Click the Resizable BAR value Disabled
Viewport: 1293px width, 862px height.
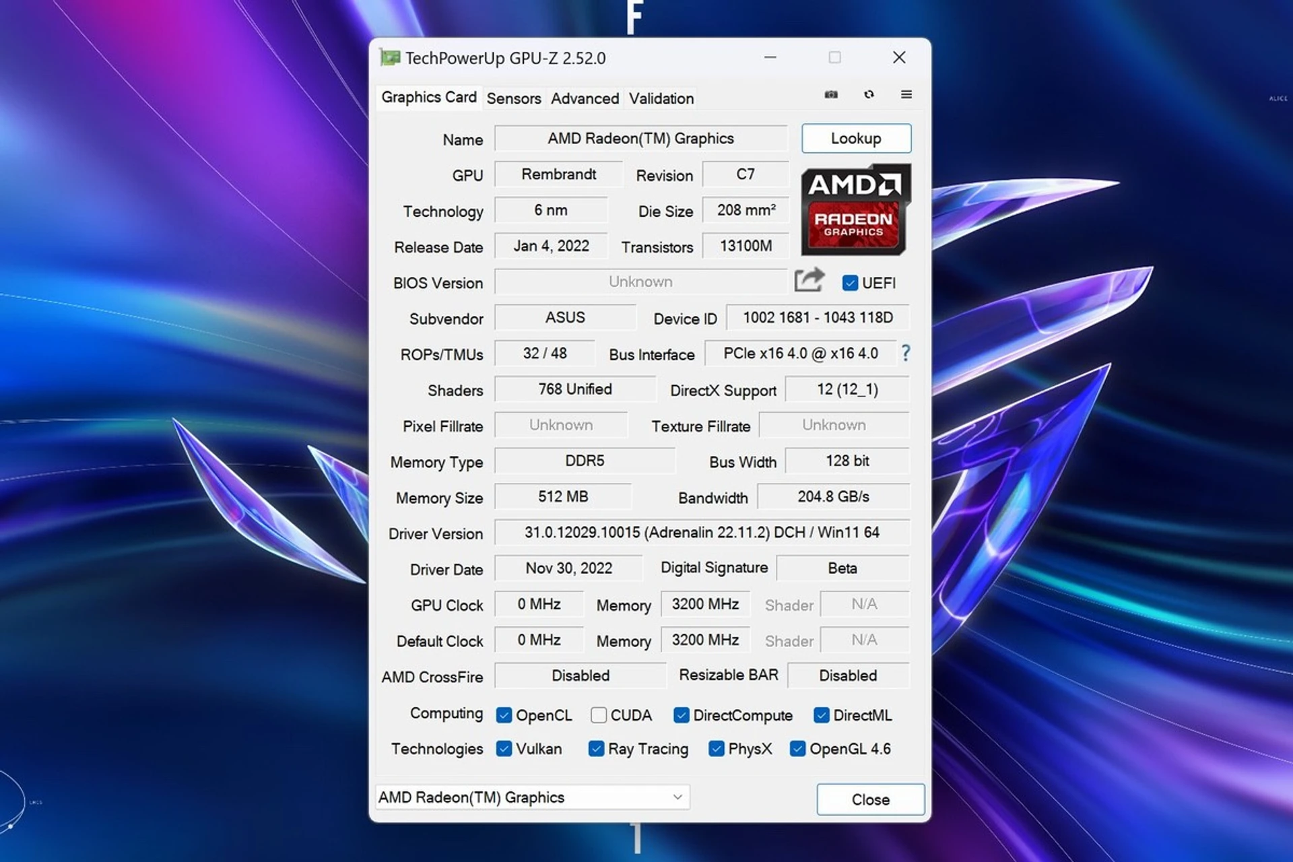pyautogui.click(x=848, y=675)
